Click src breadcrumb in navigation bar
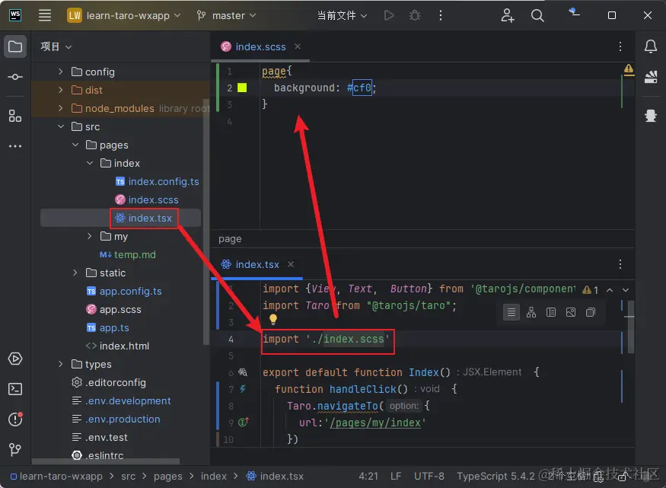666x488 pixels. 129,476
